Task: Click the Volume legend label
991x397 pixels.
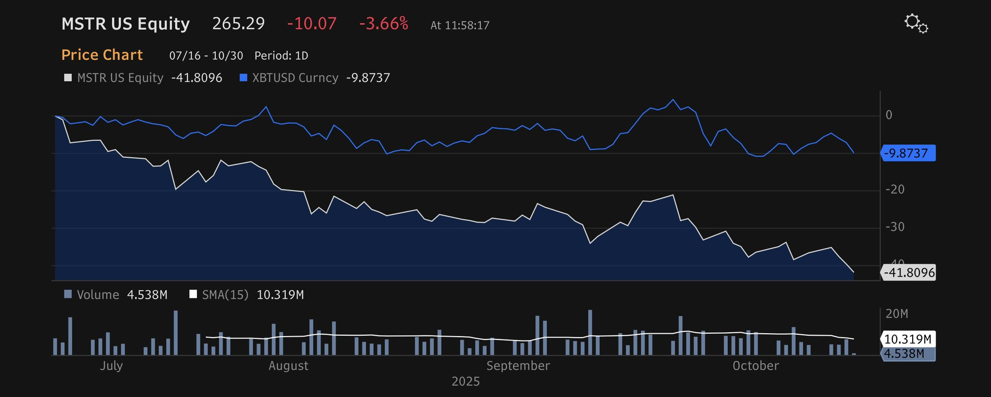Action: pyautogui.click(x=98, y=295)
